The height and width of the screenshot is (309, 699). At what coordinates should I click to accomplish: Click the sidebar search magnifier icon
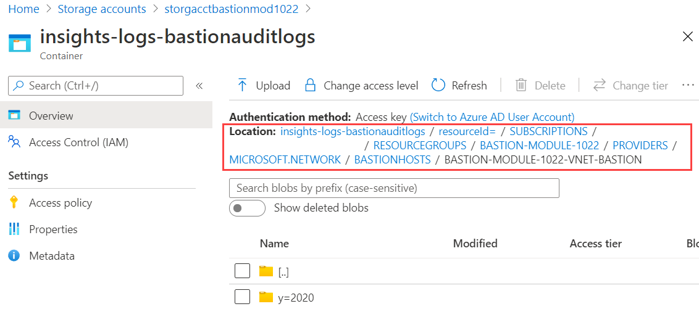tap(19, 86)
